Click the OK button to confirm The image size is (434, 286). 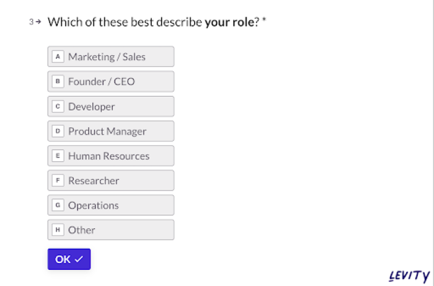[69, 259]
